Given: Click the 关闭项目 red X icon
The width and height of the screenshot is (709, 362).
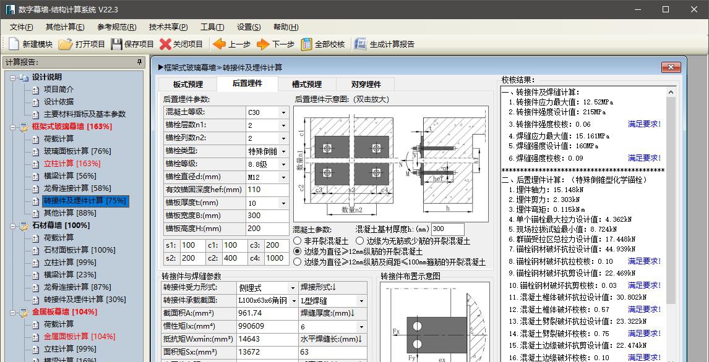Looking at the screenshot, I should click(165, 44).
